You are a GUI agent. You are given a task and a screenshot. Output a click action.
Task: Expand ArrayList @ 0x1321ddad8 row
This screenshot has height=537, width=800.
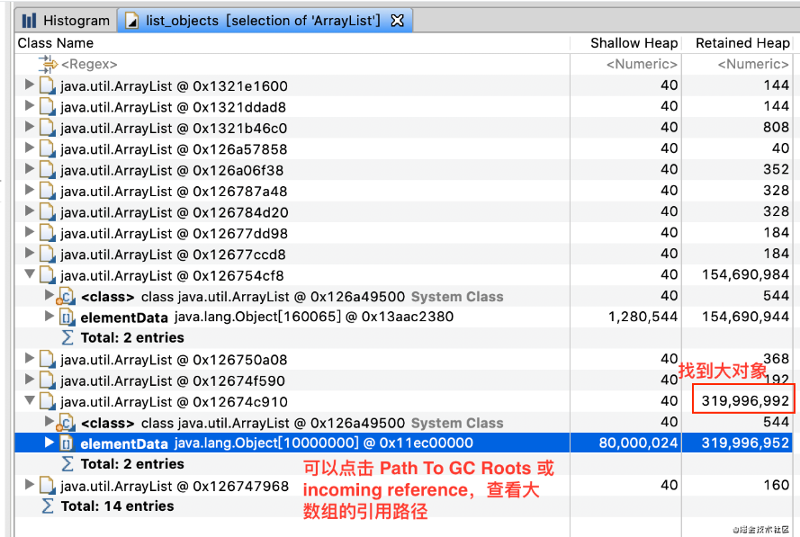pyautogui.click(x=29, y=106)
